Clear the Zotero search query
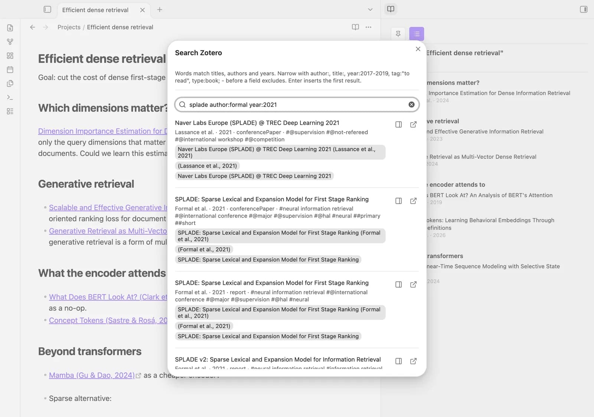Screen dimensions: 594x417 411,105
